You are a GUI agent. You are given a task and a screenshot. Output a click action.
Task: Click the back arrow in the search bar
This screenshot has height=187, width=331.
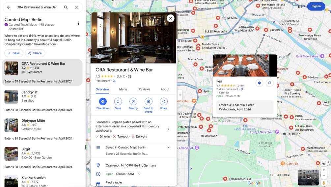click(x=9, y=7)
